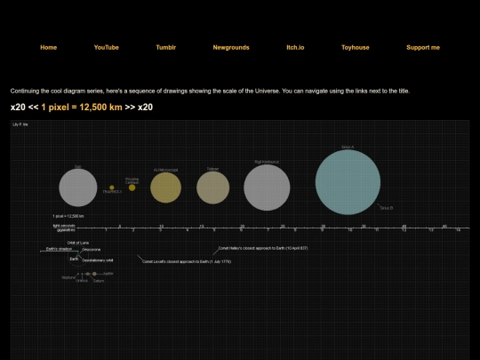The height and width of the screenshot is (360, 480).
Task: Click the 'Geocorona' label
Action: coord(92,250)
